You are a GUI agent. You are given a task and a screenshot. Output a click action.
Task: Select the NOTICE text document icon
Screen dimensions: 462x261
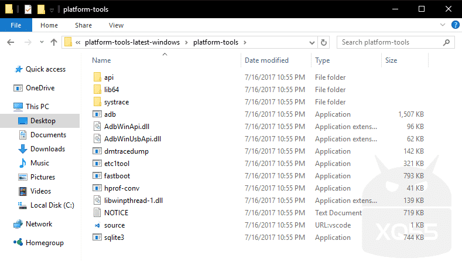(x=97, y=213)
